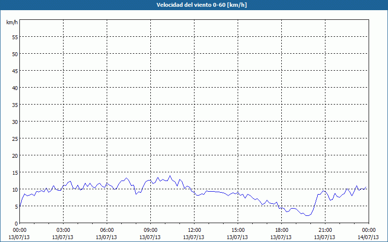Click the 0 y-axis label
388x242 pixels.
tap(16, 224)
